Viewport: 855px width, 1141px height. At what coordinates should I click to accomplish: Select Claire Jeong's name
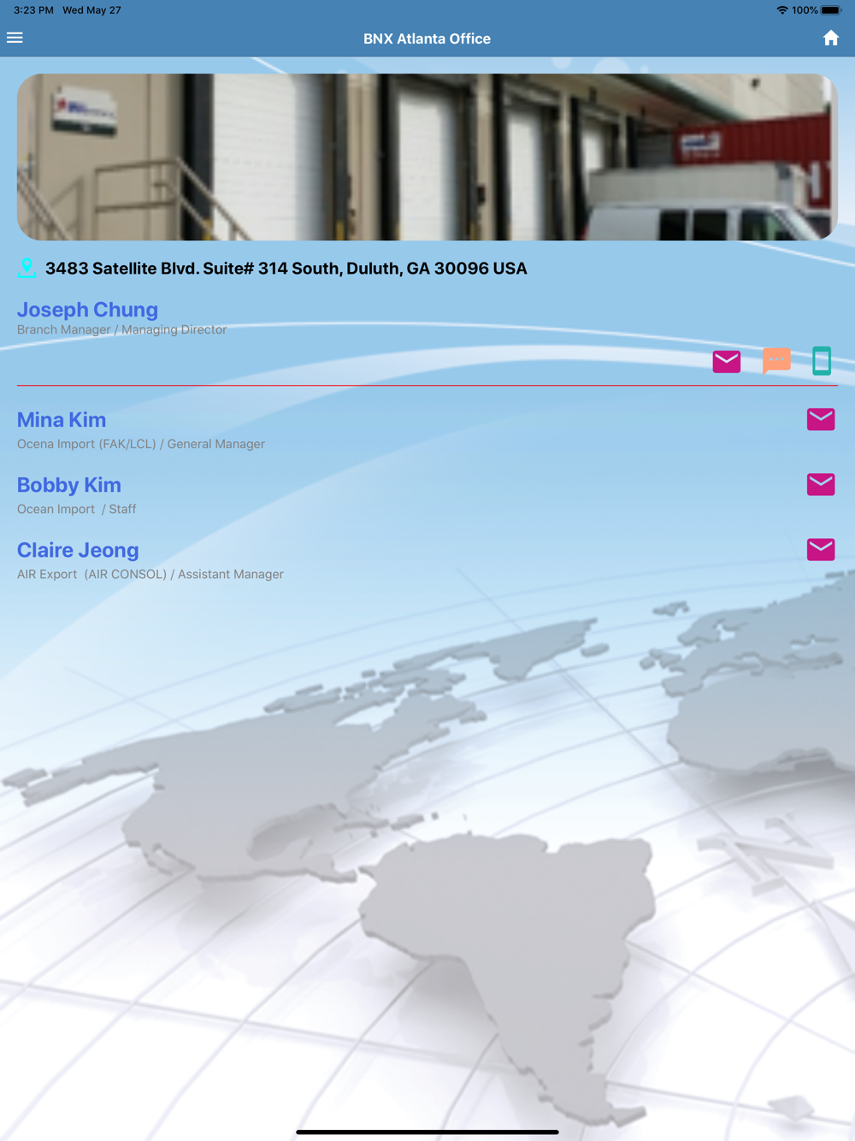click(78, 550)
